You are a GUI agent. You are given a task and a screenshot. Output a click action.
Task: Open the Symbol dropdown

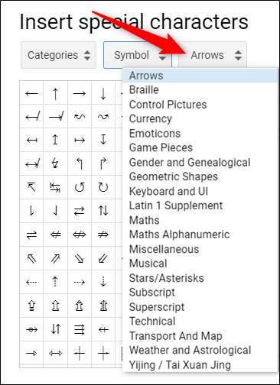(x=138, y=55)
